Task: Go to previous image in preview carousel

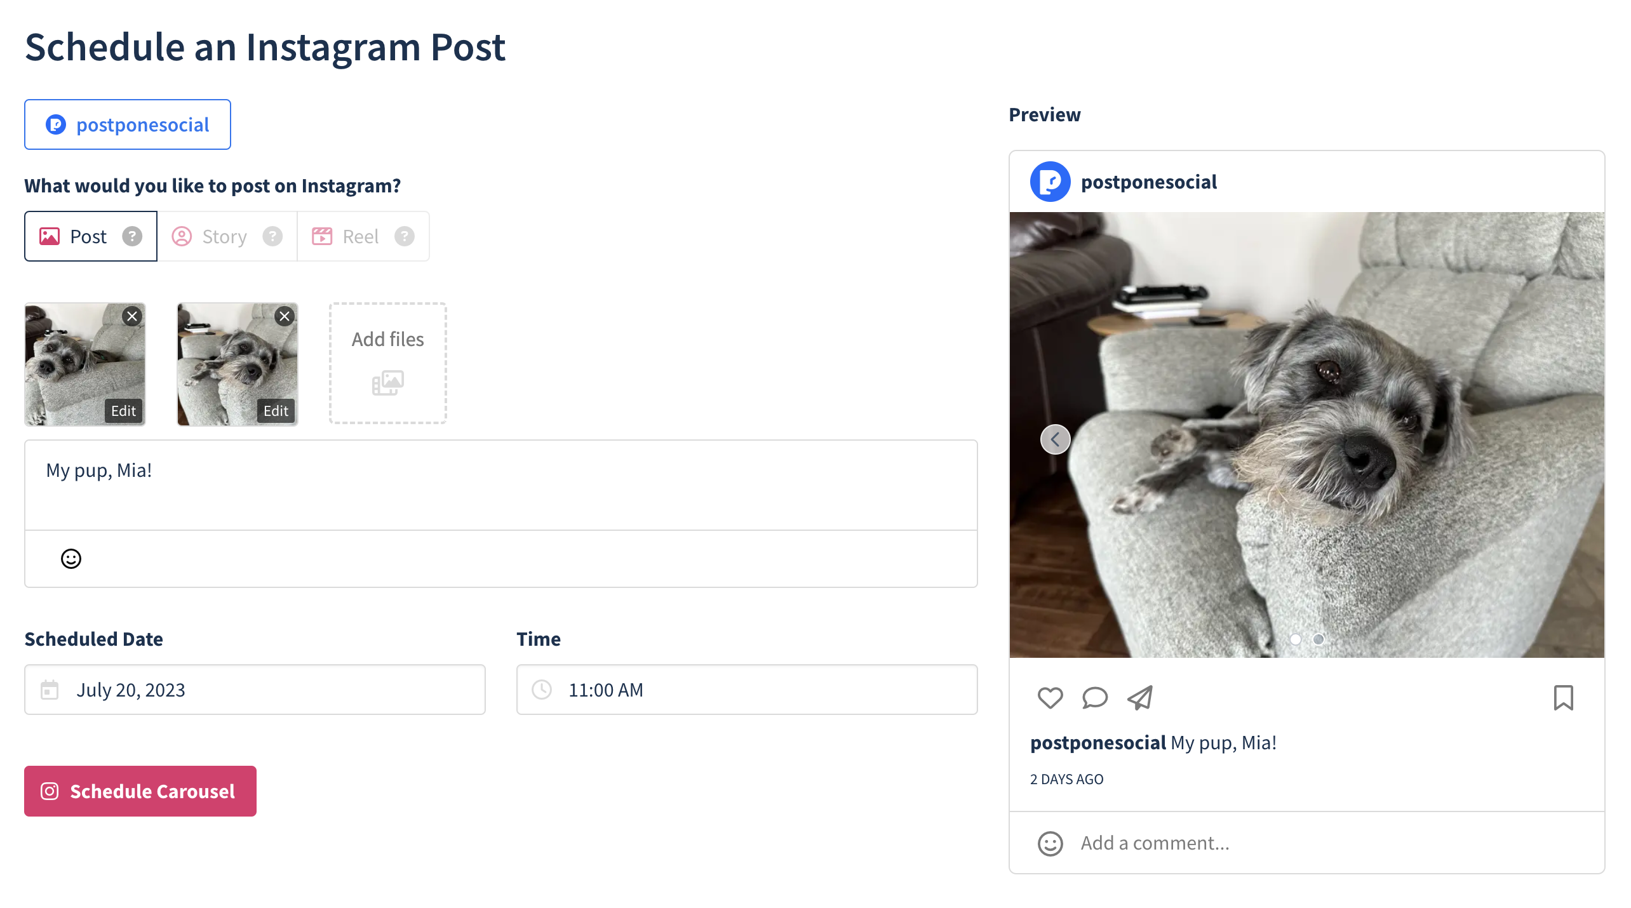Action: [x=1055, y=439]
